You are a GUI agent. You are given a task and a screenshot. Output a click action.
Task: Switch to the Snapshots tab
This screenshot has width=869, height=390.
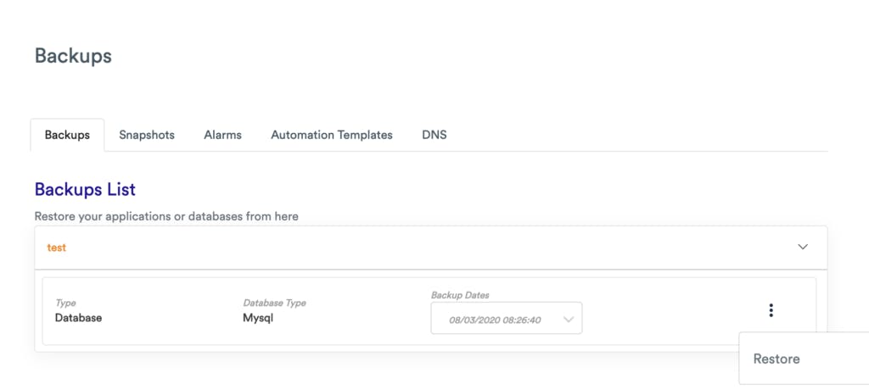coord(147,135)
